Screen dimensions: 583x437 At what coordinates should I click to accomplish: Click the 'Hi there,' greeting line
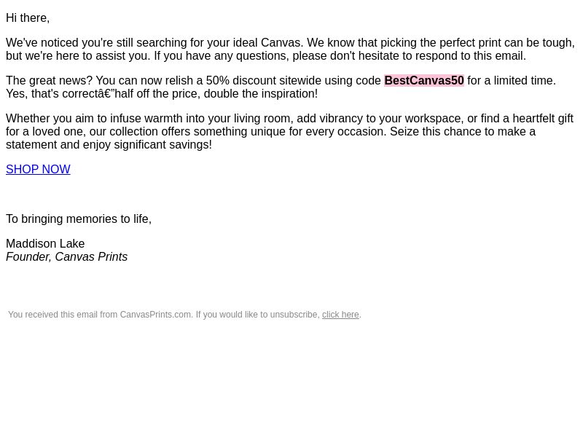pos(28,17)
